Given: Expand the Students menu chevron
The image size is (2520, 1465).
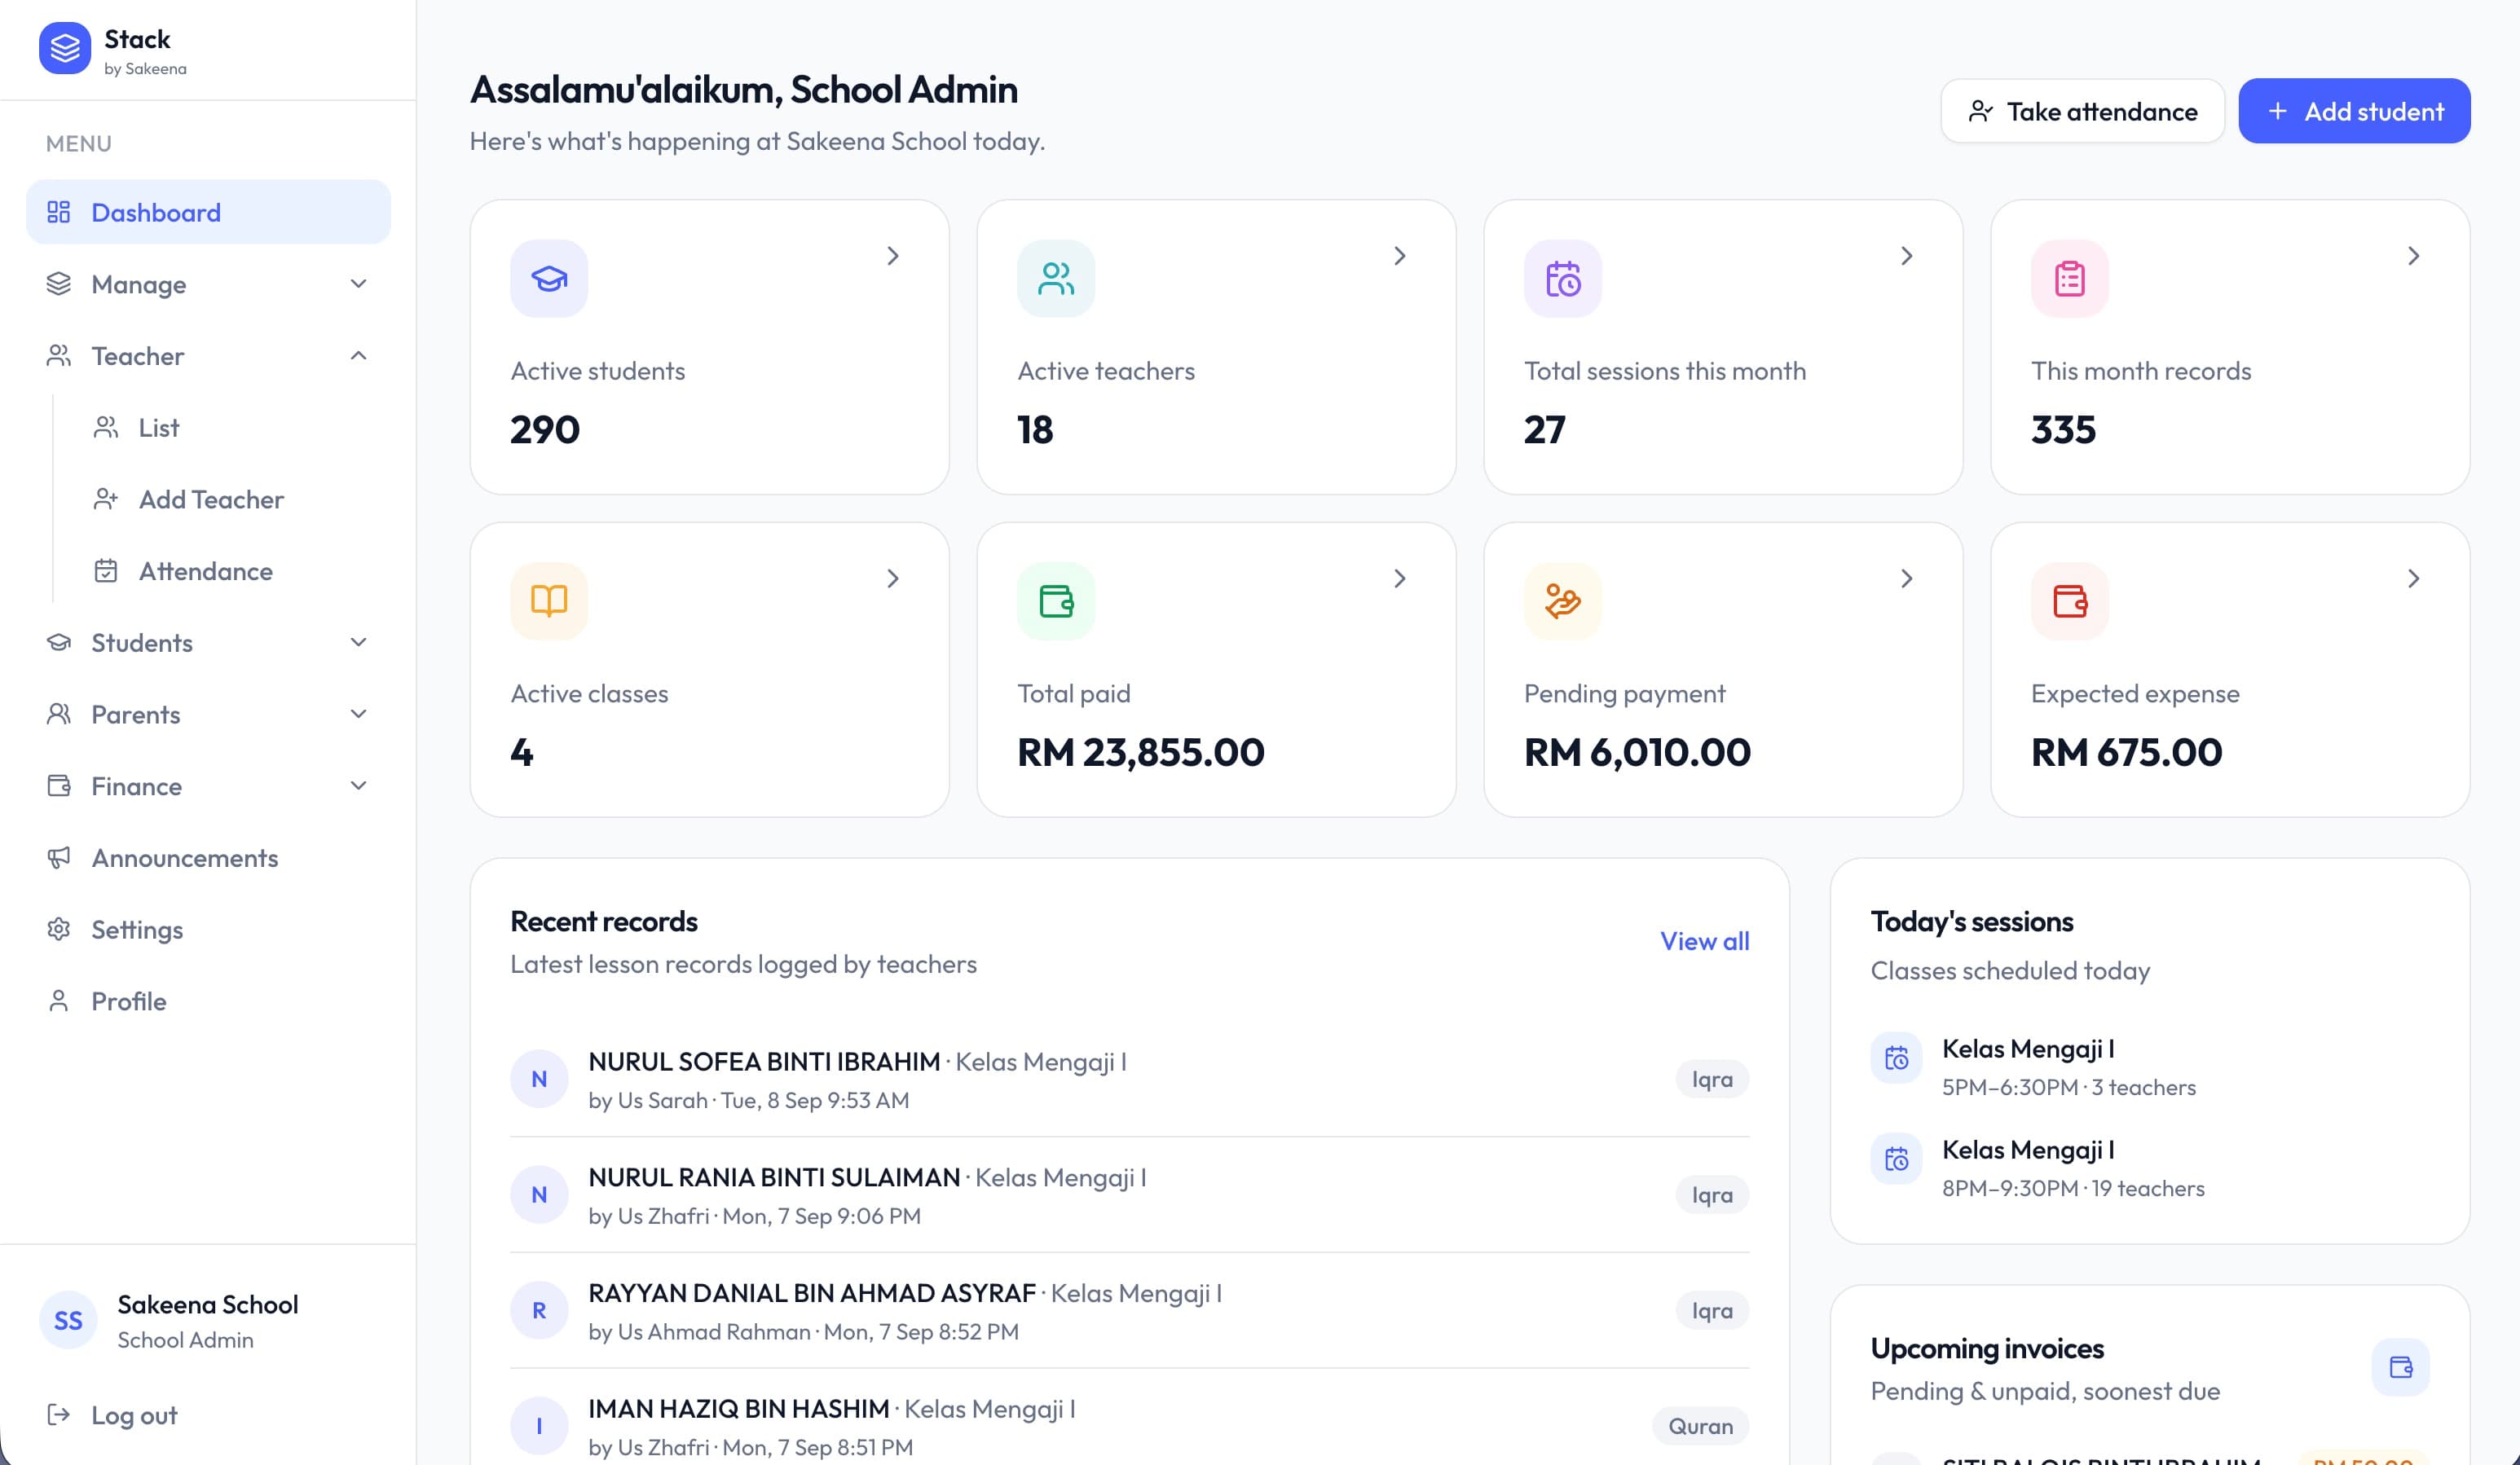Looking at the screenshot, I should (358, 643).
